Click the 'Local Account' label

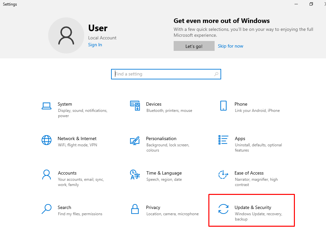(102, 38)
